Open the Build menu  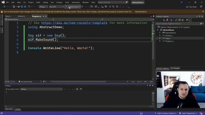click(38, 2)
